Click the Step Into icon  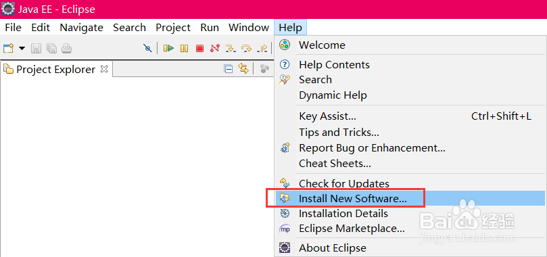pos(231,48)
